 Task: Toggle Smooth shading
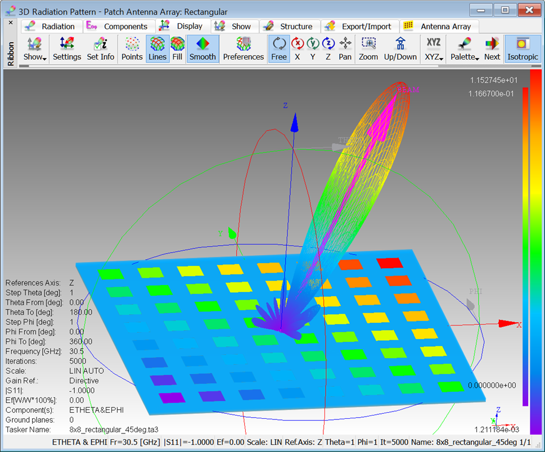tap(202, 49)
